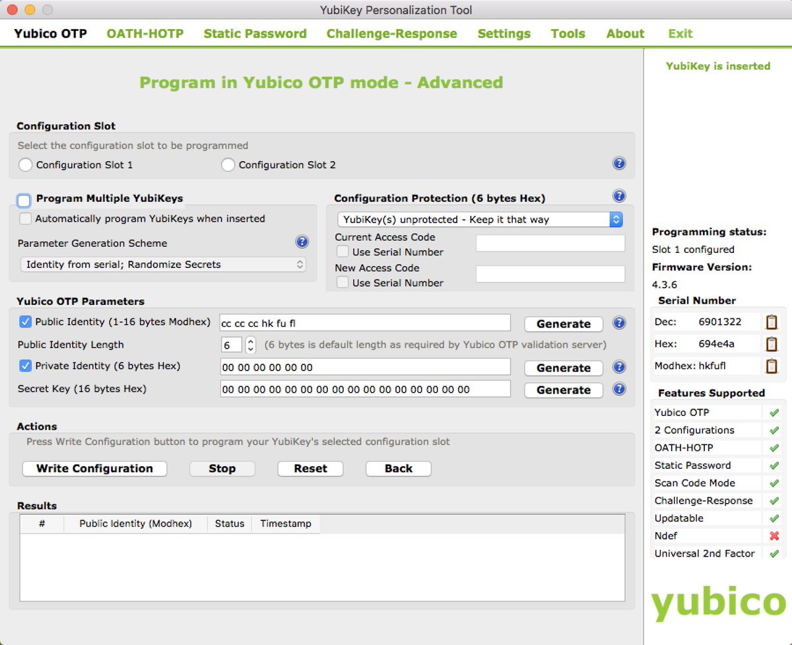This screenshot has width=792, height=645.
Task: Toggle Automatically program YubiKeys when inserted
Action: tap(25, 219)
